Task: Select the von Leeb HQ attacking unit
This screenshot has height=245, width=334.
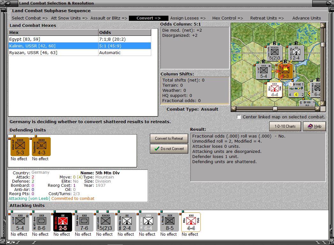Action: (x=106, y=222)
